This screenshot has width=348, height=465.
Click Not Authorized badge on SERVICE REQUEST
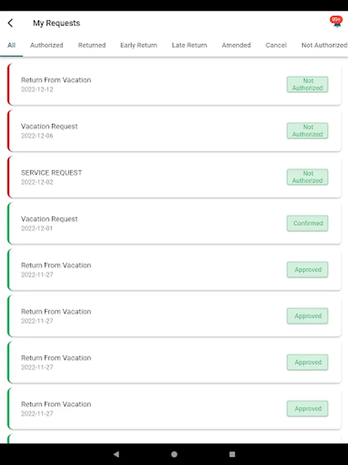pos(307,177)
